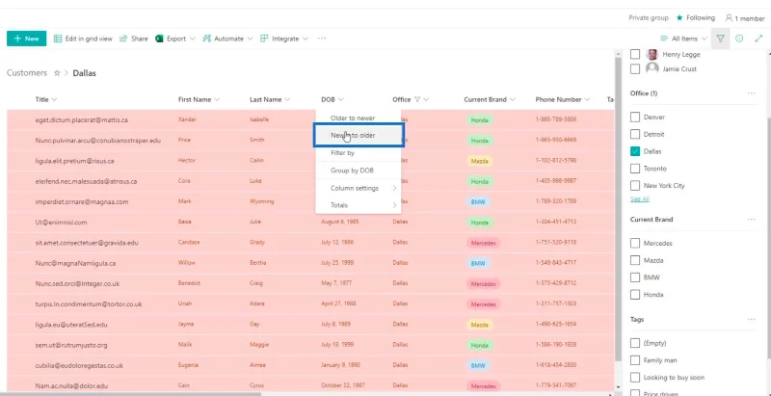Click the Share toolbar button
771x396 pixels.
(133, 39)
